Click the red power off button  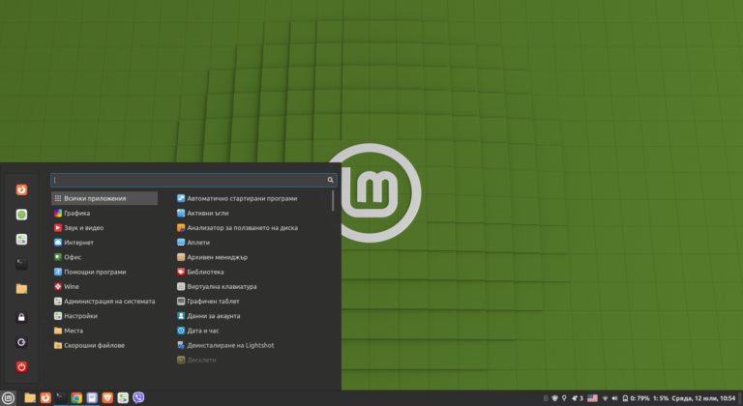pos(21,366)
